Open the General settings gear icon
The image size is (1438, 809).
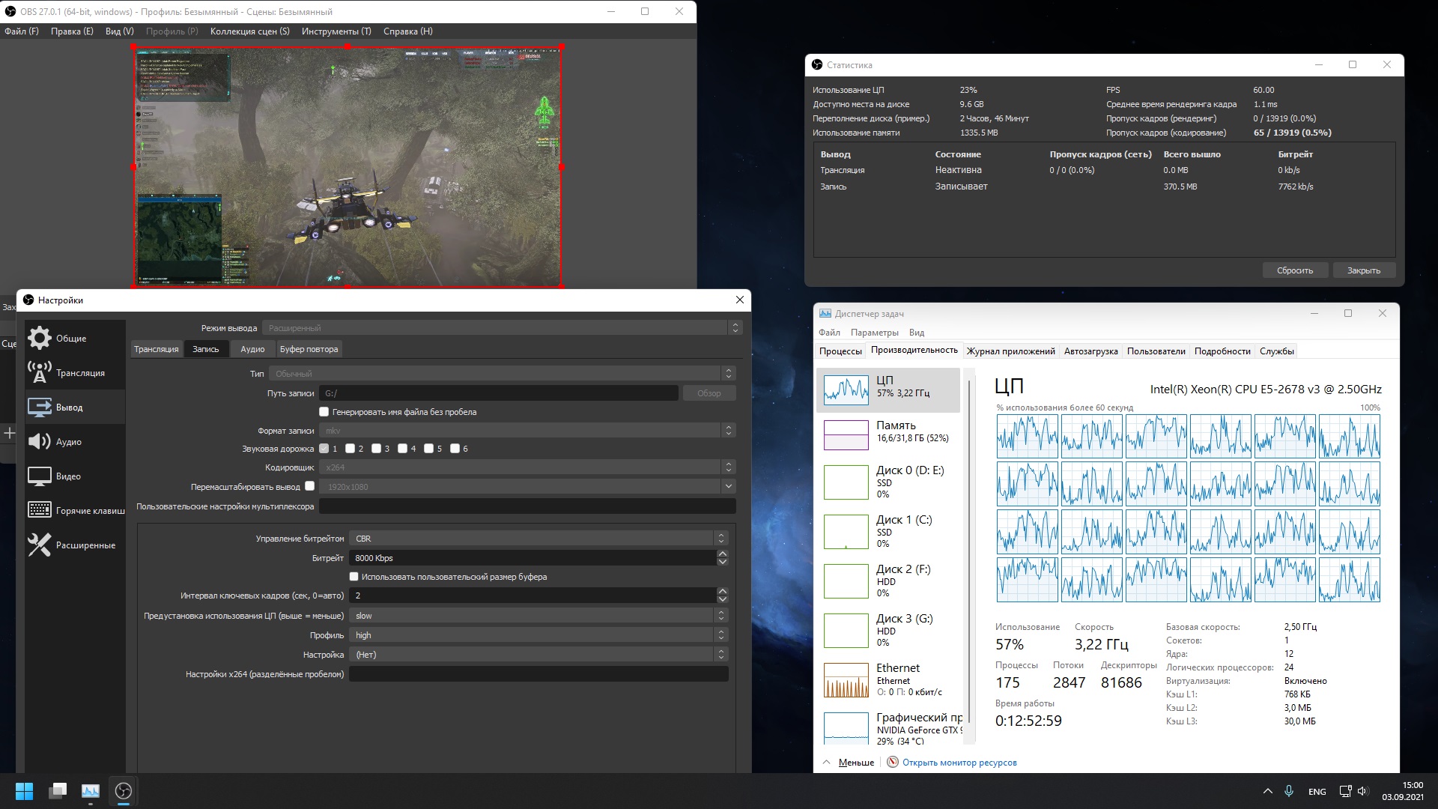click(40, 338)
